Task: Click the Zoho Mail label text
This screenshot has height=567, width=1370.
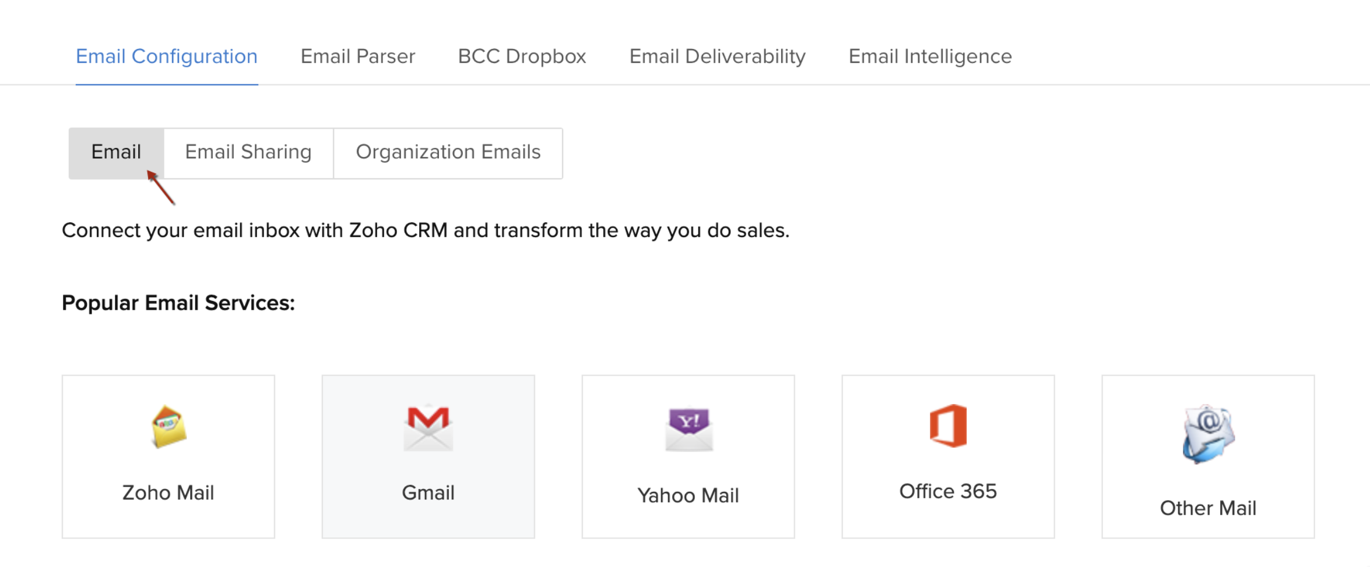Action: [168, 493]
